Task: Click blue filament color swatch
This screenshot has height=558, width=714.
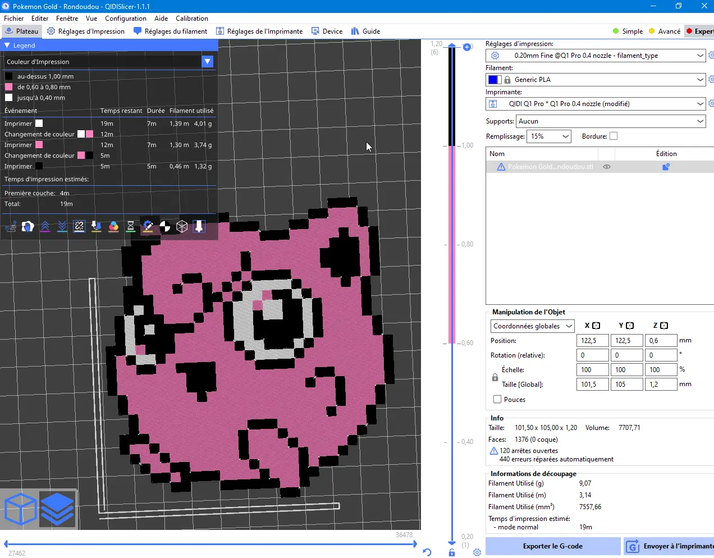Action: (x=494, y=80)
